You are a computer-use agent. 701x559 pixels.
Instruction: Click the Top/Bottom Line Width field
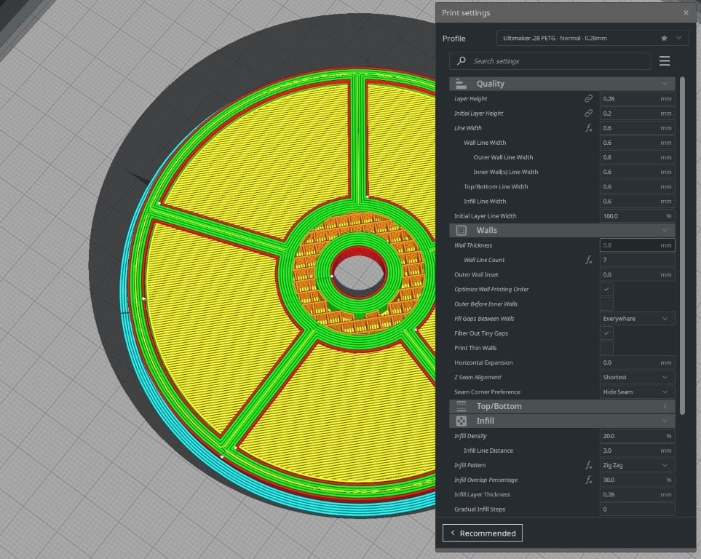pyautogui.click(x=637, y=186)
